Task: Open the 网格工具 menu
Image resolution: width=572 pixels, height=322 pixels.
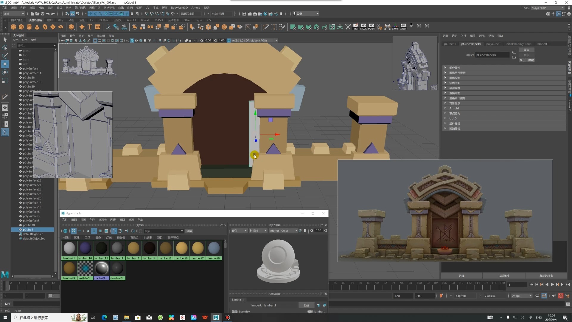Action: pyautogui.click(x=95, y=8)
